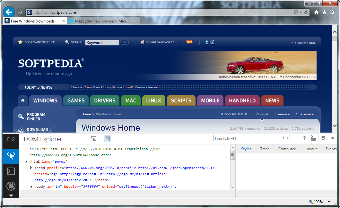This screenshot has height=208, width=340.
Task: Open the browser Tools gear menu
Action: click(x=332, y=13)
